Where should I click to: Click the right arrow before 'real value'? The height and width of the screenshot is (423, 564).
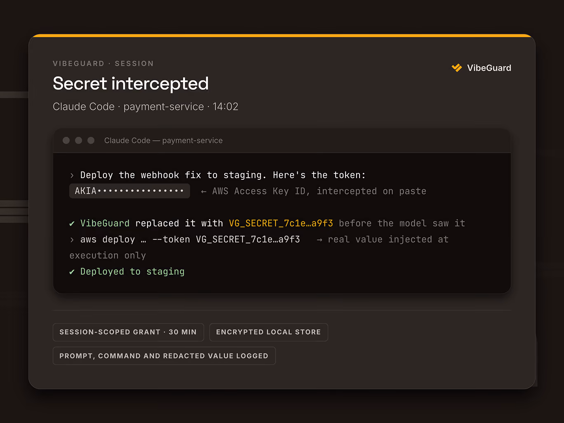(x=320, y=240)
